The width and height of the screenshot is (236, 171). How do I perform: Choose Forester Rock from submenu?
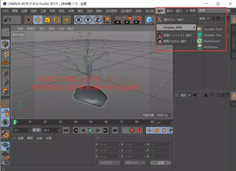(x=211, y=29)
